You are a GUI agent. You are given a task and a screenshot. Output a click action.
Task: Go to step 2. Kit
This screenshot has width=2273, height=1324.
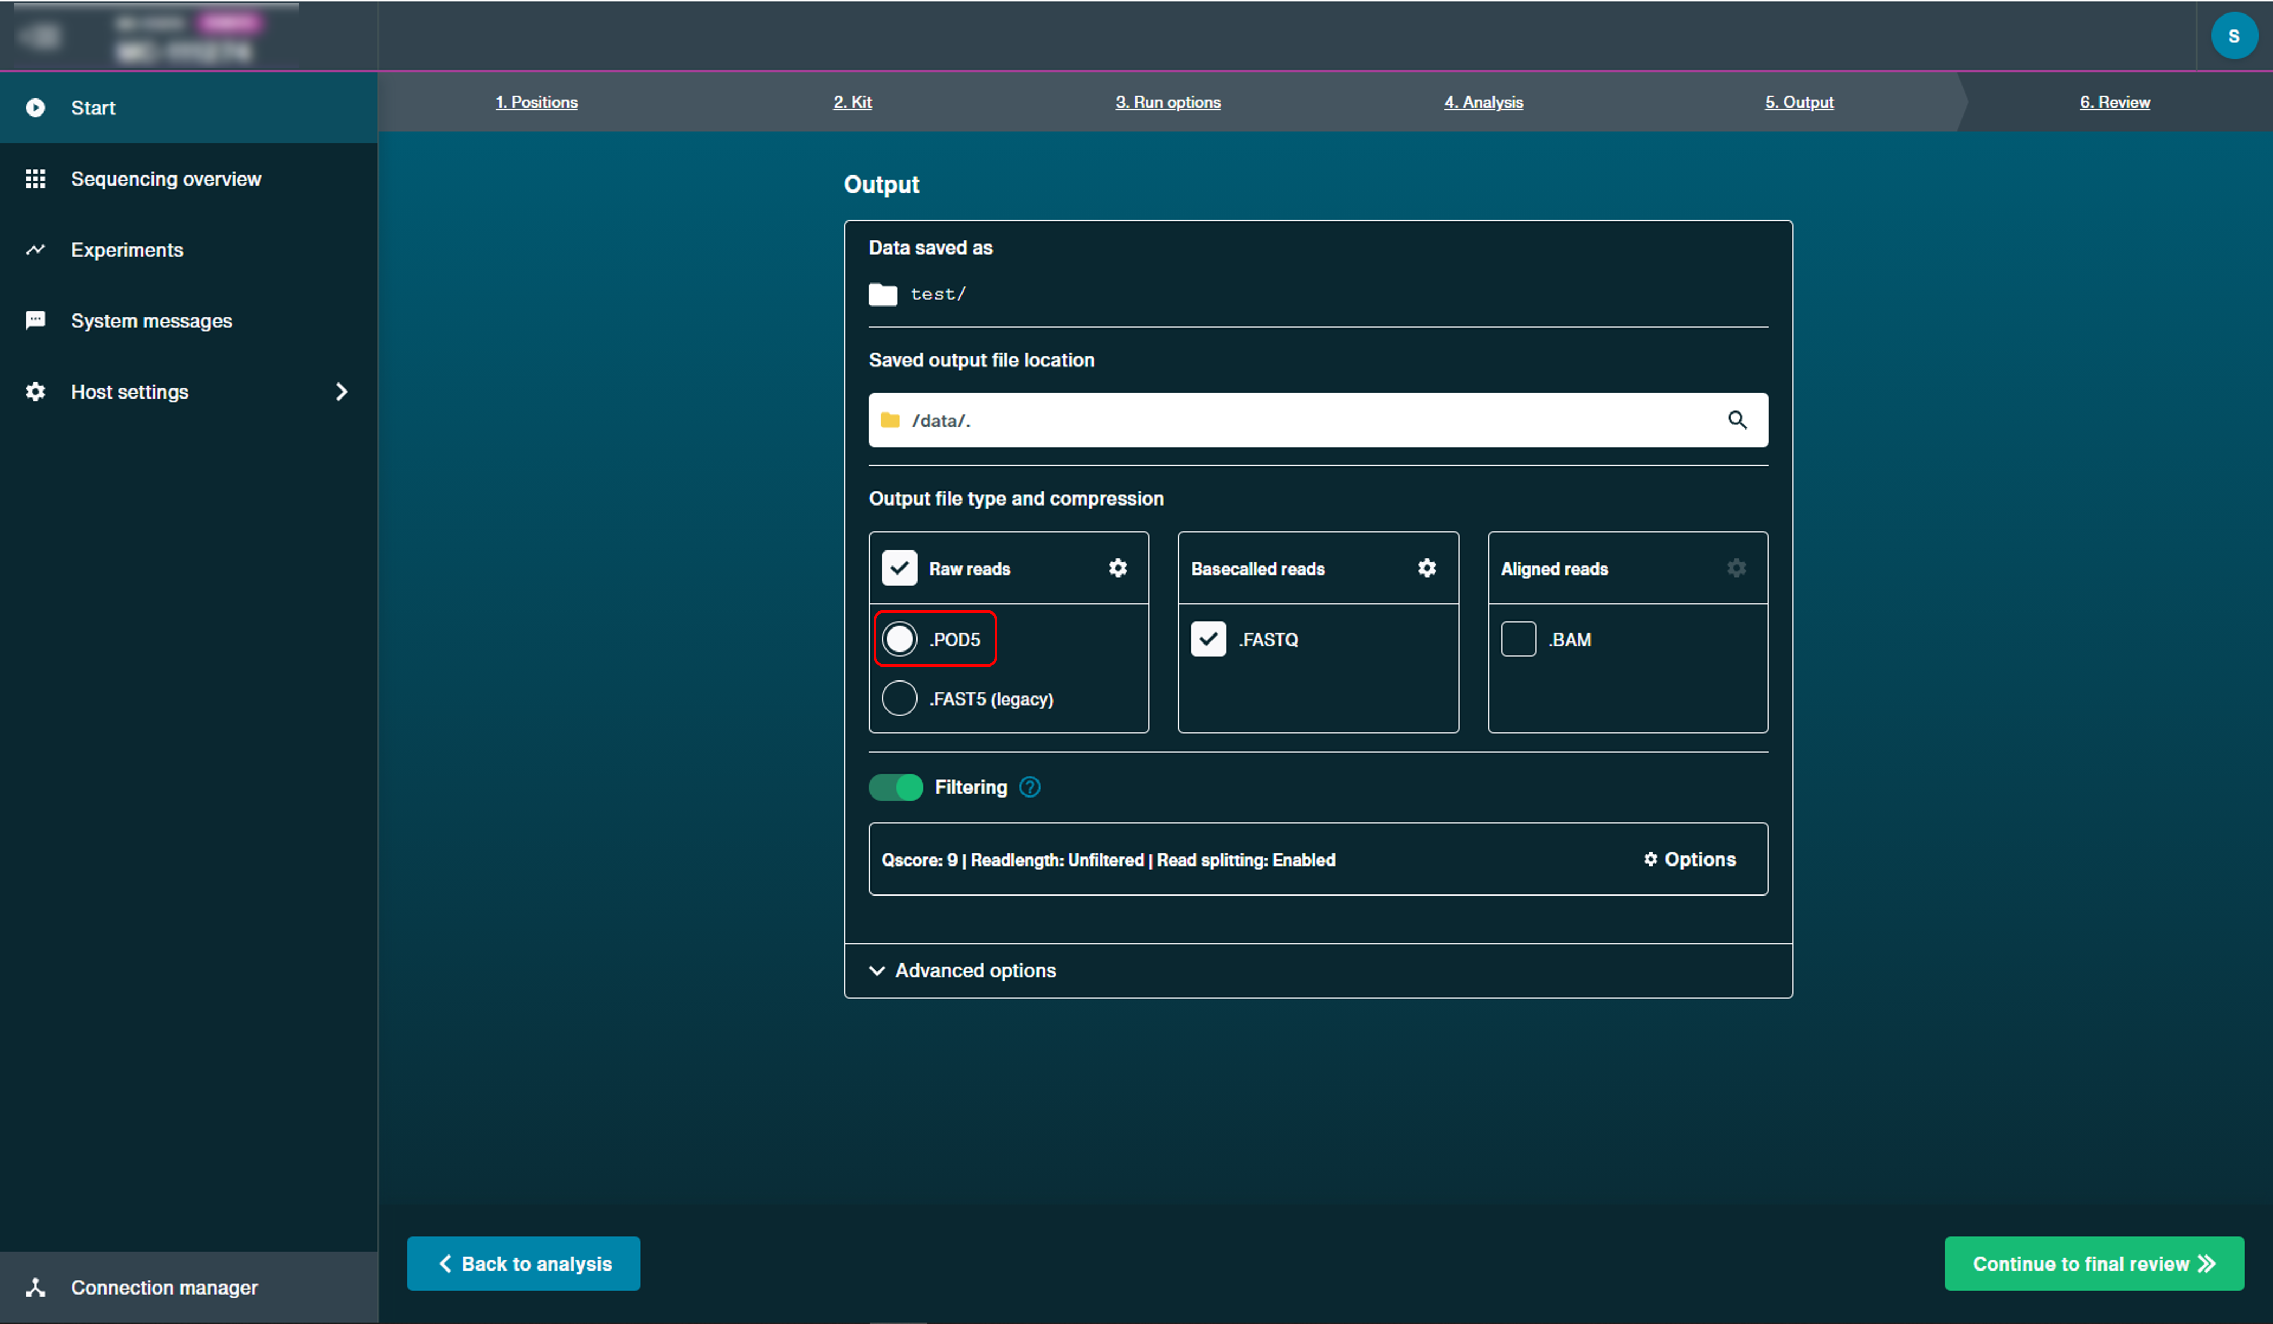pyautogui.click(x=852, y=102)
